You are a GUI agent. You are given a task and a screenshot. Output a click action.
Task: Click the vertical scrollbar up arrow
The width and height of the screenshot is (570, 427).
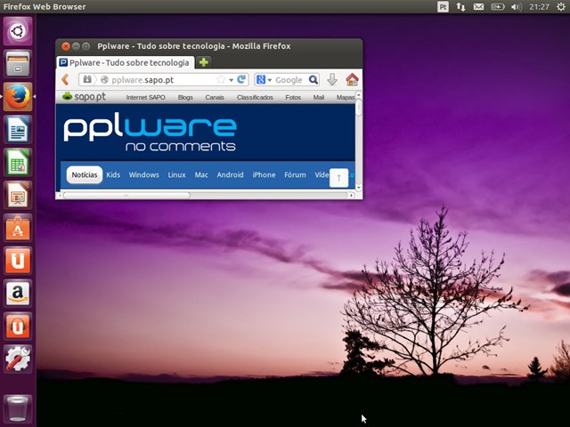[x=359, y=95]
